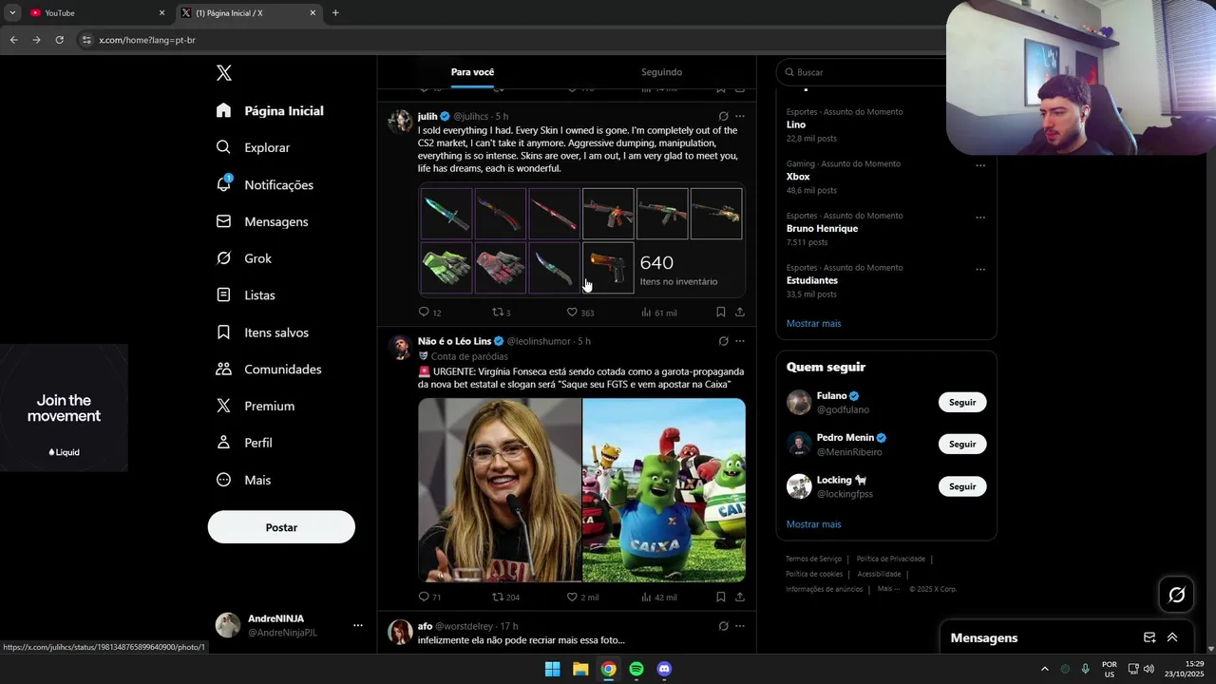Open more options for Estudiantes trend
The width and height of the screenshot is (1216, 684).
(980, 269)
